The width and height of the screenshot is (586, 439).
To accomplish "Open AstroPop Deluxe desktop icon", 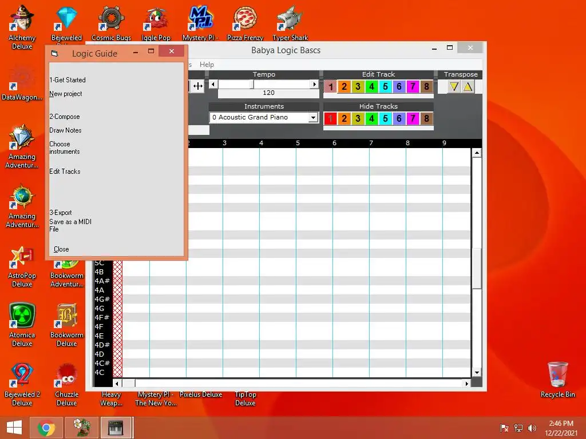I will (22, 266).
